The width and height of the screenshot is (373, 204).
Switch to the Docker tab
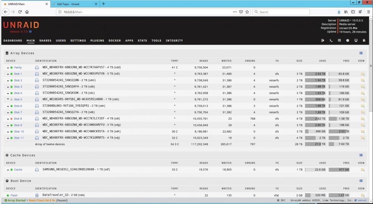point(115,41)
